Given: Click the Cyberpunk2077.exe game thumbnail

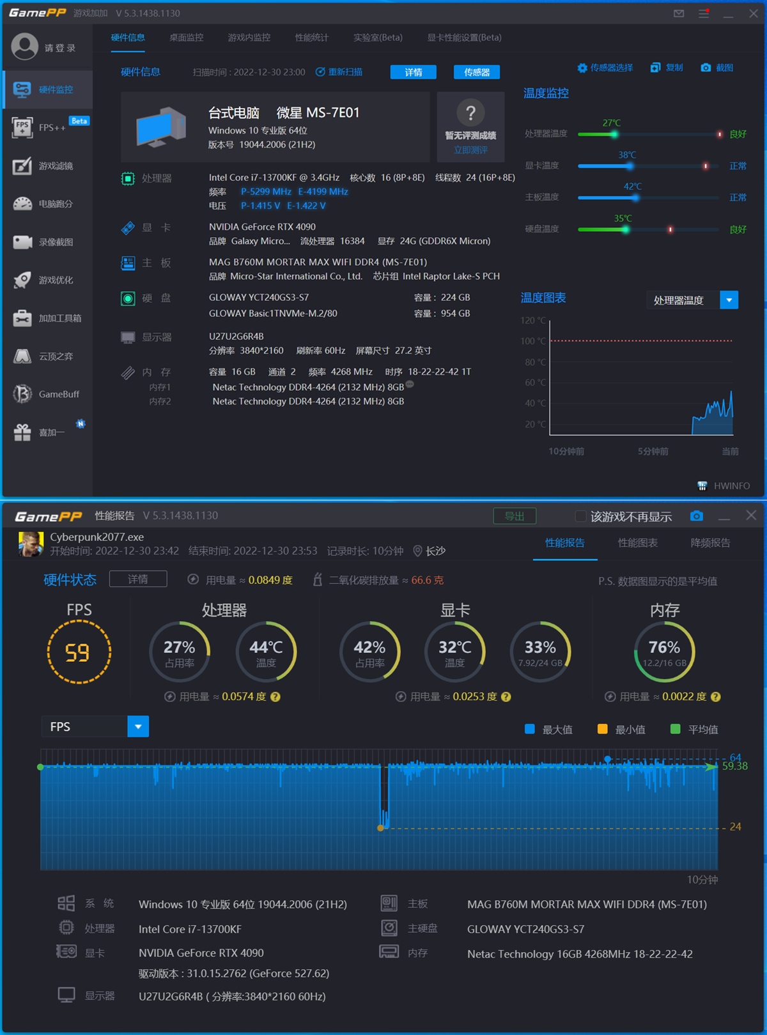Looking at the screenshot, I should (x=31, y=544).
